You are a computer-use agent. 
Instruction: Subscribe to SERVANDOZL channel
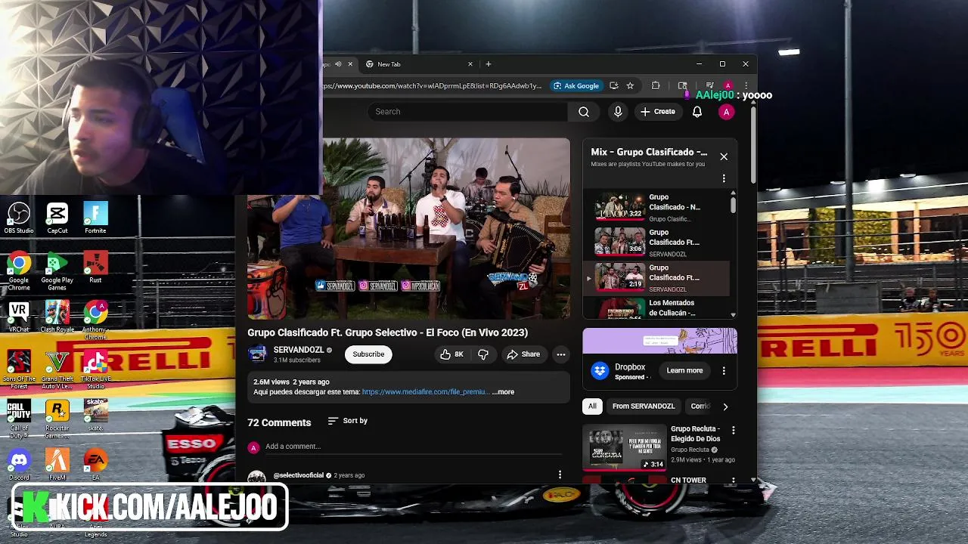tap(368, 354)
